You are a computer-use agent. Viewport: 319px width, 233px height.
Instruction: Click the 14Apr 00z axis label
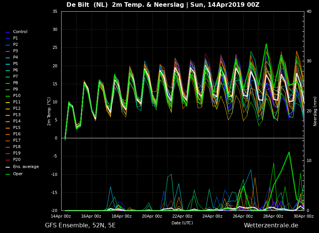(x=61, y=216)
